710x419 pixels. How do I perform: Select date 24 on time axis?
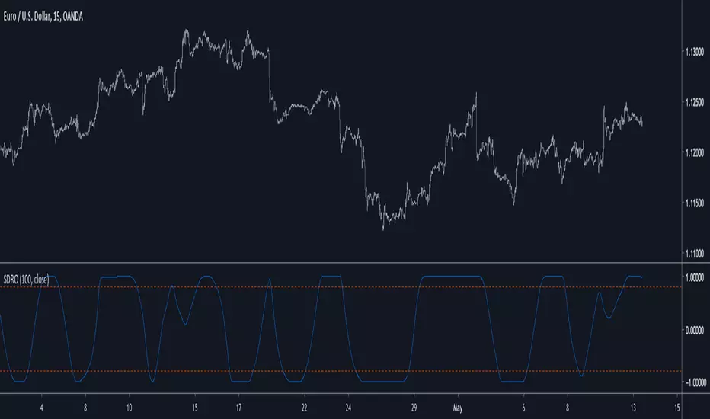pos(348,408)
